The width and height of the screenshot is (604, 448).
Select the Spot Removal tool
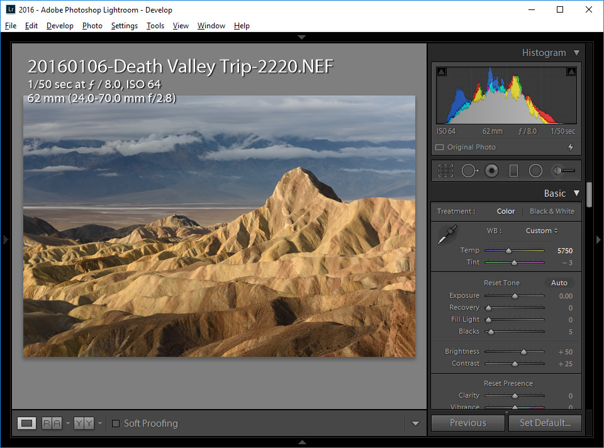click(x=469, y=170)
